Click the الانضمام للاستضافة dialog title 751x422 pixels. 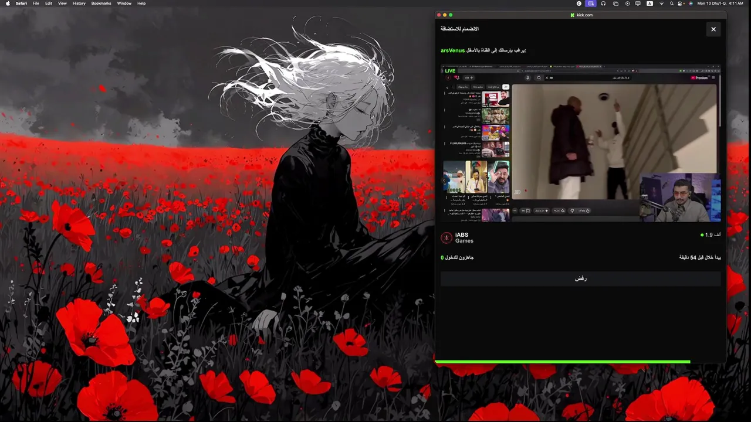tap(459, 29)
